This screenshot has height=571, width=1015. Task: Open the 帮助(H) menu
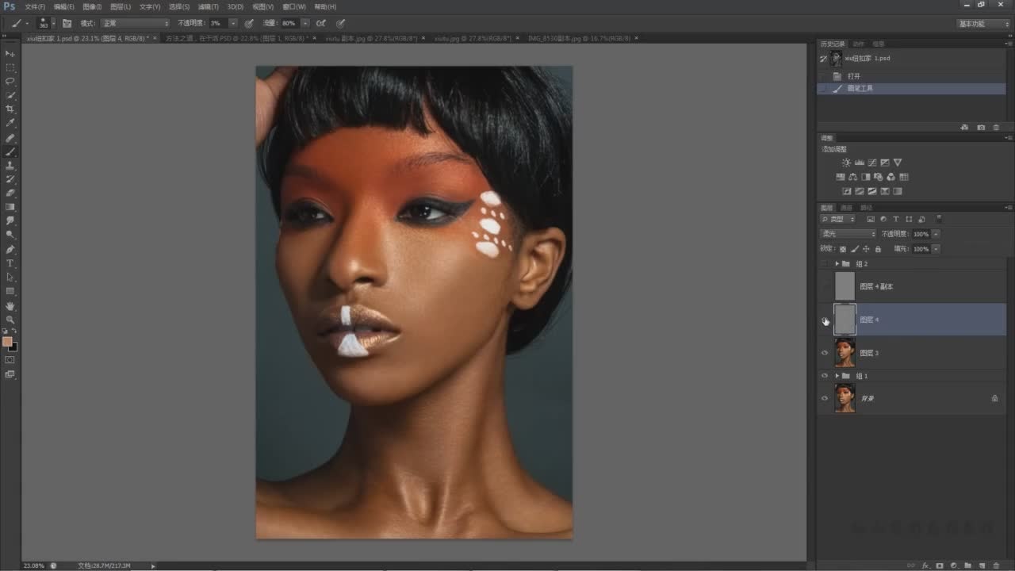(325, 6)
